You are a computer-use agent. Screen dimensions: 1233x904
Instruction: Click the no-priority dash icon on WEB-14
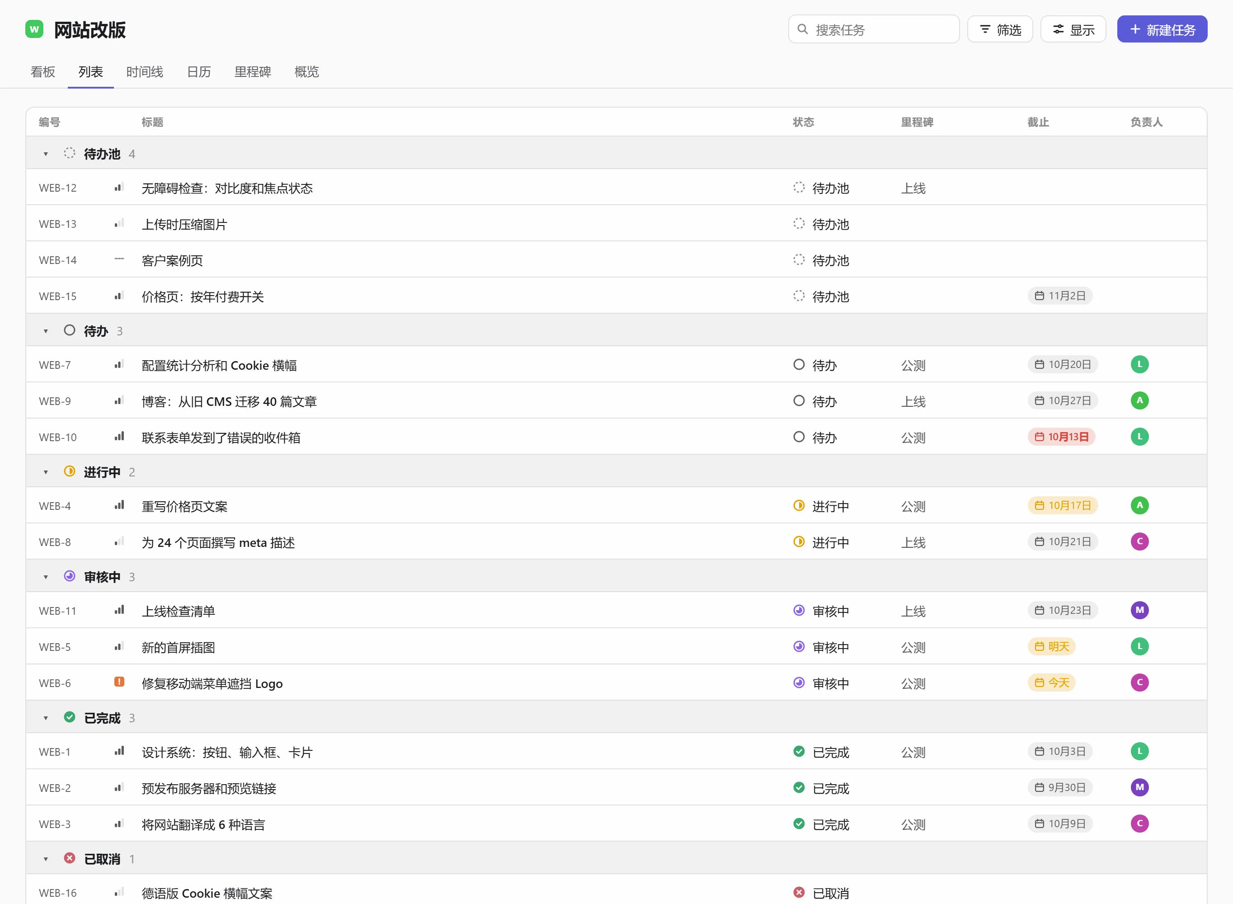tap(119, 259)
